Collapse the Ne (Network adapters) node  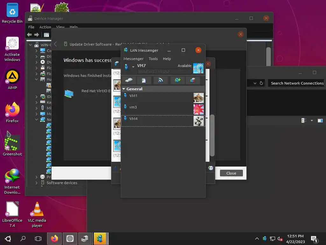(37, 120)
